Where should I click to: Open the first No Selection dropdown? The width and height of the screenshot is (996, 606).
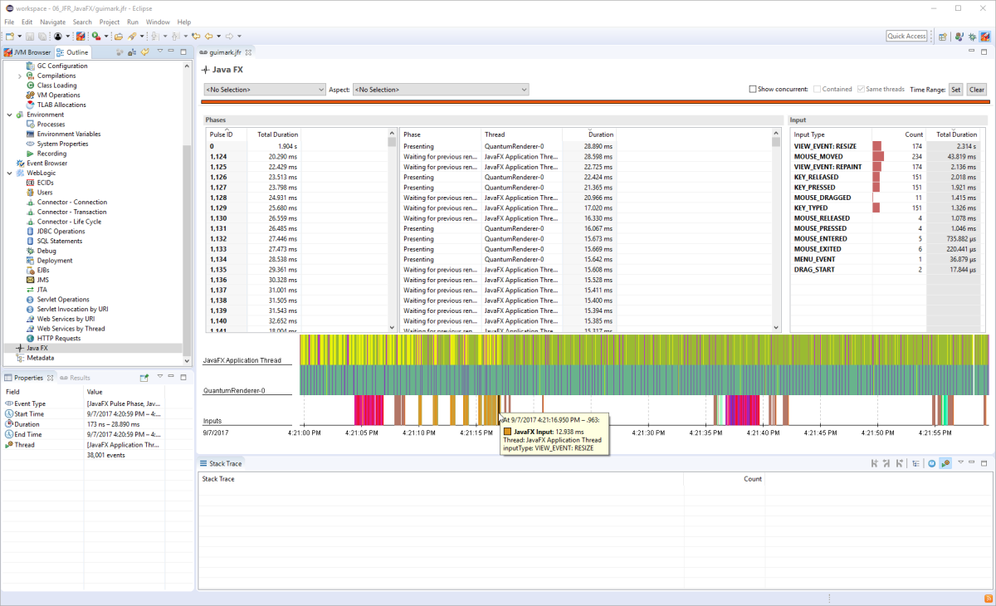[265, 90]
